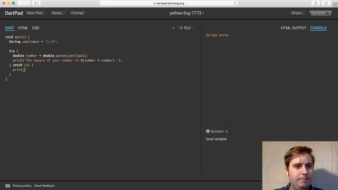Screen dimensions: 338x190
Task: Click the try keyword line
Action: click(14, 51)
